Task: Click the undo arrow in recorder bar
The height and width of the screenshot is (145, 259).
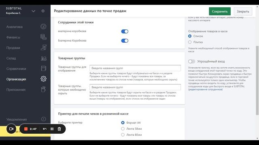Action: (x=45, y=129)
